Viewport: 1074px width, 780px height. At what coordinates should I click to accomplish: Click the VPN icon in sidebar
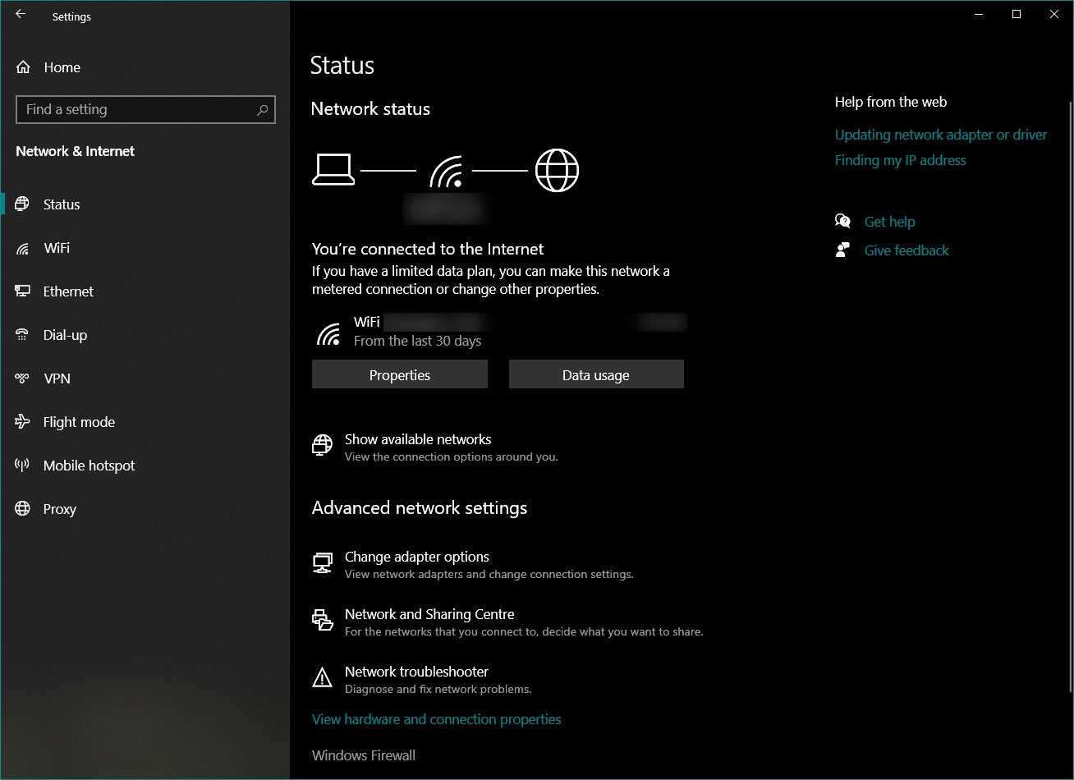pos(23,379)
